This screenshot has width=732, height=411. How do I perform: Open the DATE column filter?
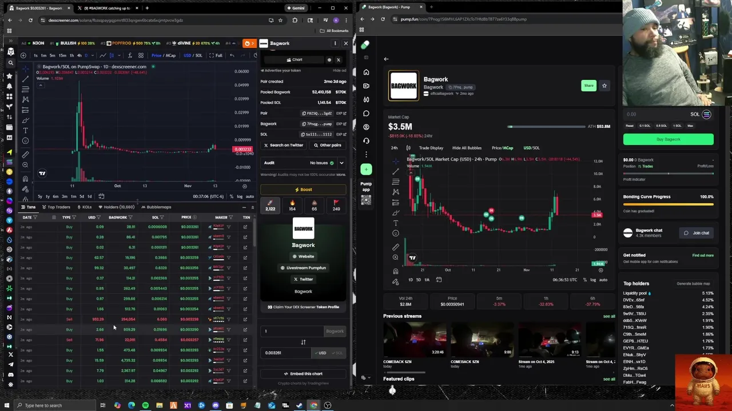(35, 217)
